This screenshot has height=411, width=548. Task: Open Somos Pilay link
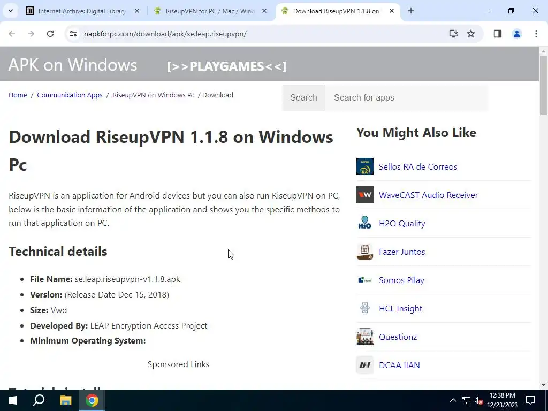point(401,280)
